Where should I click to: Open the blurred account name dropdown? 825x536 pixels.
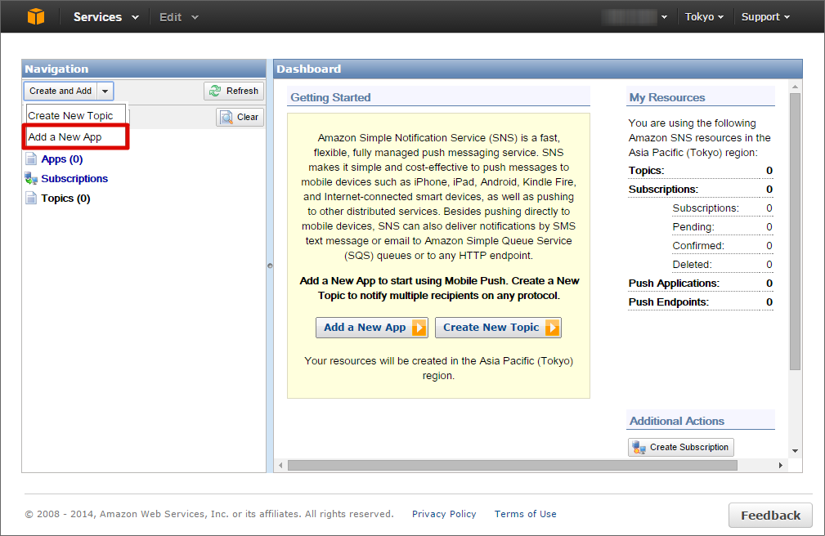click(x=635, y=17)
